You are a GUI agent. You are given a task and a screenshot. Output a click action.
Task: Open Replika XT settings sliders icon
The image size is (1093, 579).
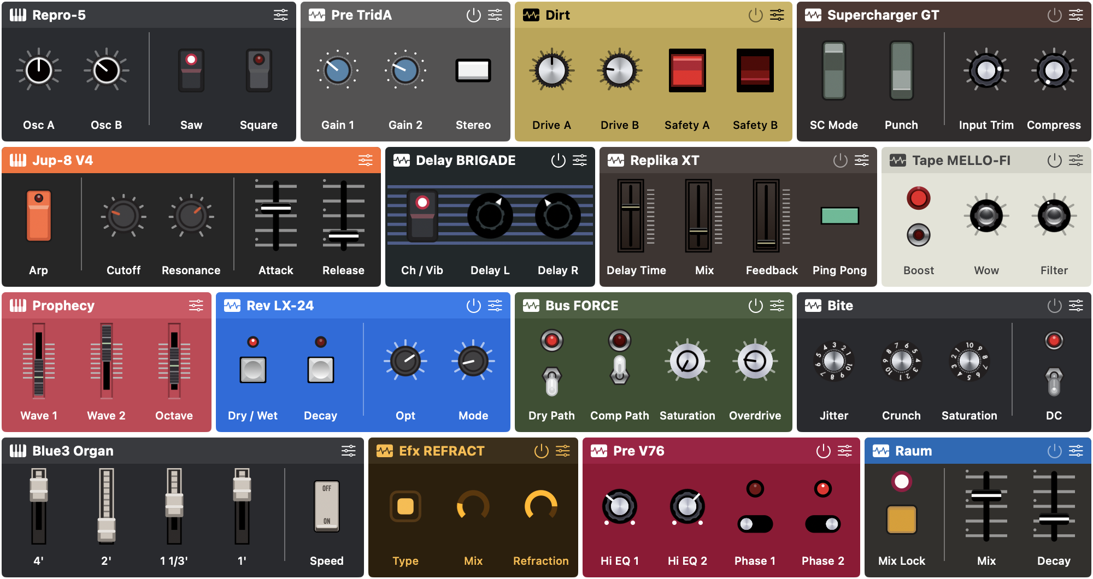862,160
